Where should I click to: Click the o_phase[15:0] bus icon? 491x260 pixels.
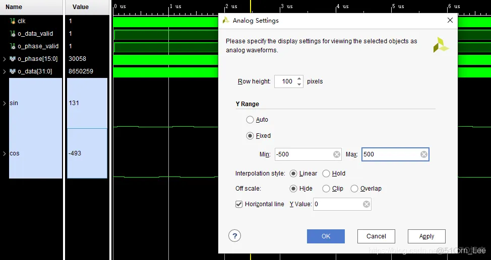(13, 59)
